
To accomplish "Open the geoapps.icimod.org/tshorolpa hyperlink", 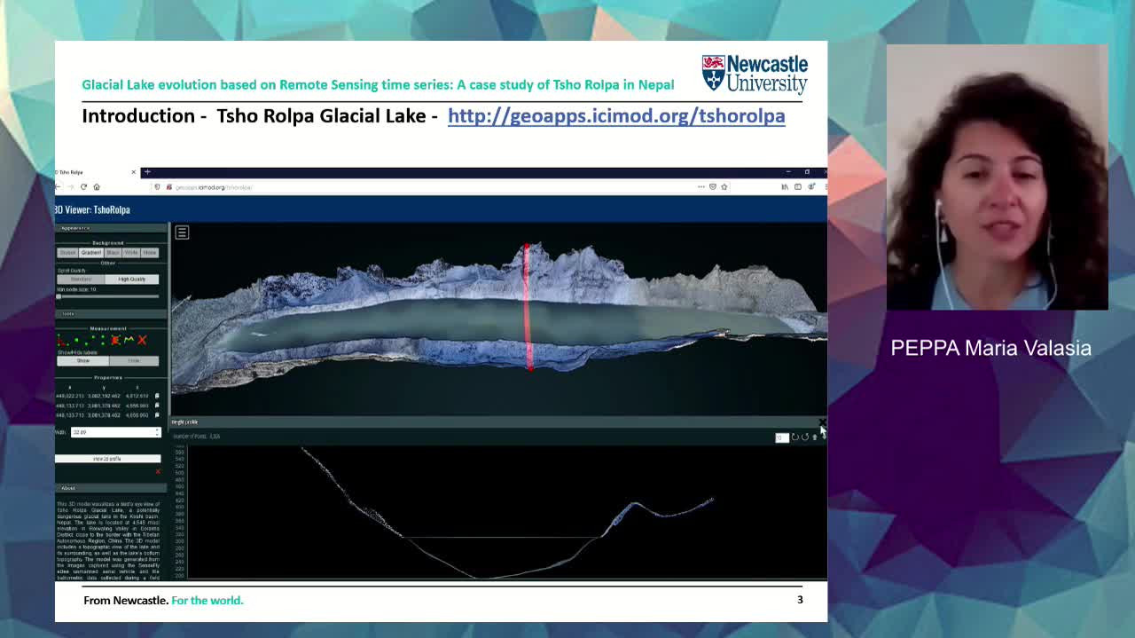I will click(615, 116).
